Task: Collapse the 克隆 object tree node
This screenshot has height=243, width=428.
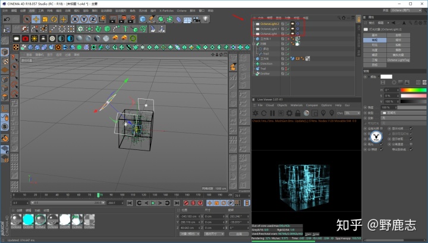Action: pyautogui.click(x=254, y=44)
